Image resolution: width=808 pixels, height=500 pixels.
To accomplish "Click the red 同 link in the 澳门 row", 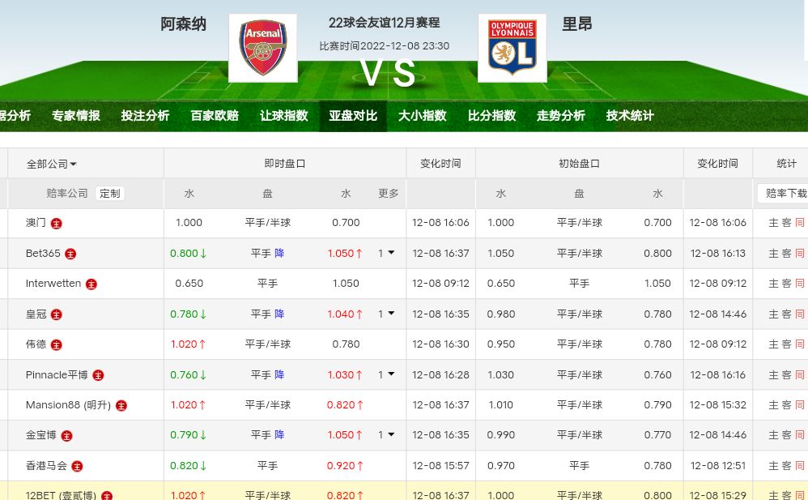I will [800, 223].
